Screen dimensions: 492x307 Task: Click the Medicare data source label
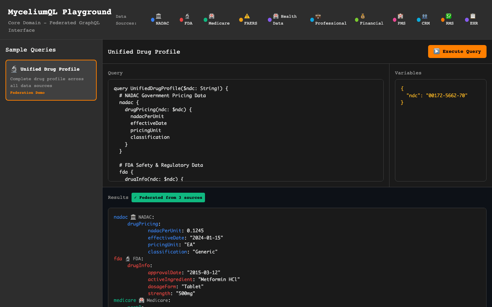pos(219,23)
